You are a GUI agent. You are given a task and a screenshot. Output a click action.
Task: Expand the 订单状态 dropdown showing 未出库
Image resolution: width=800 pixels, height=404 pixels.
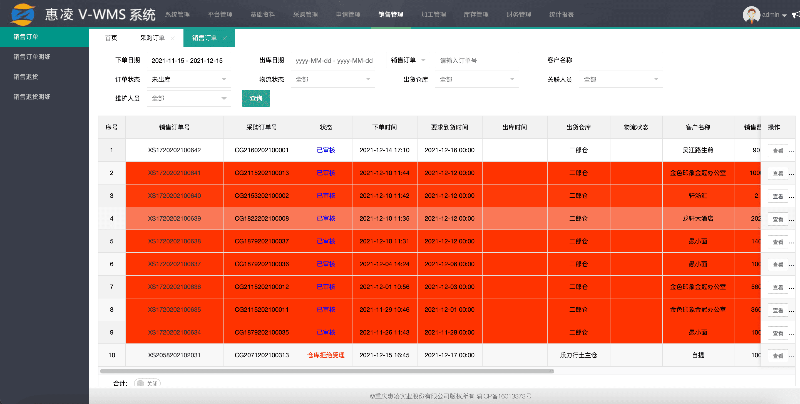[188, 79]
